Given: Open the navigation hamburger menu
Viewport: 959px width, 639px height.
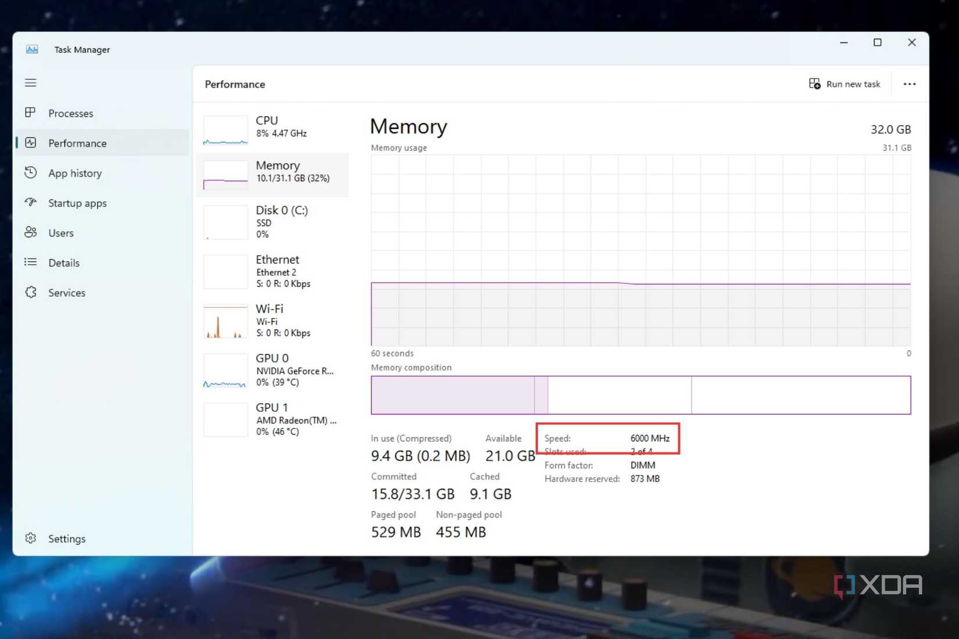Looking at the screenshot, I should pos(30,82).
